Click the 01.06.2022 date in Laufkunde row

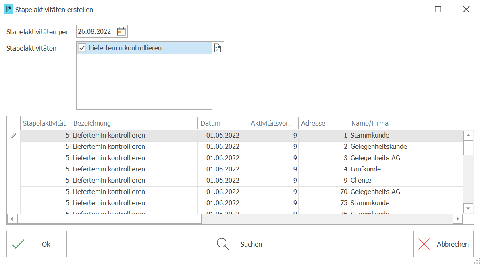point(223,169)
